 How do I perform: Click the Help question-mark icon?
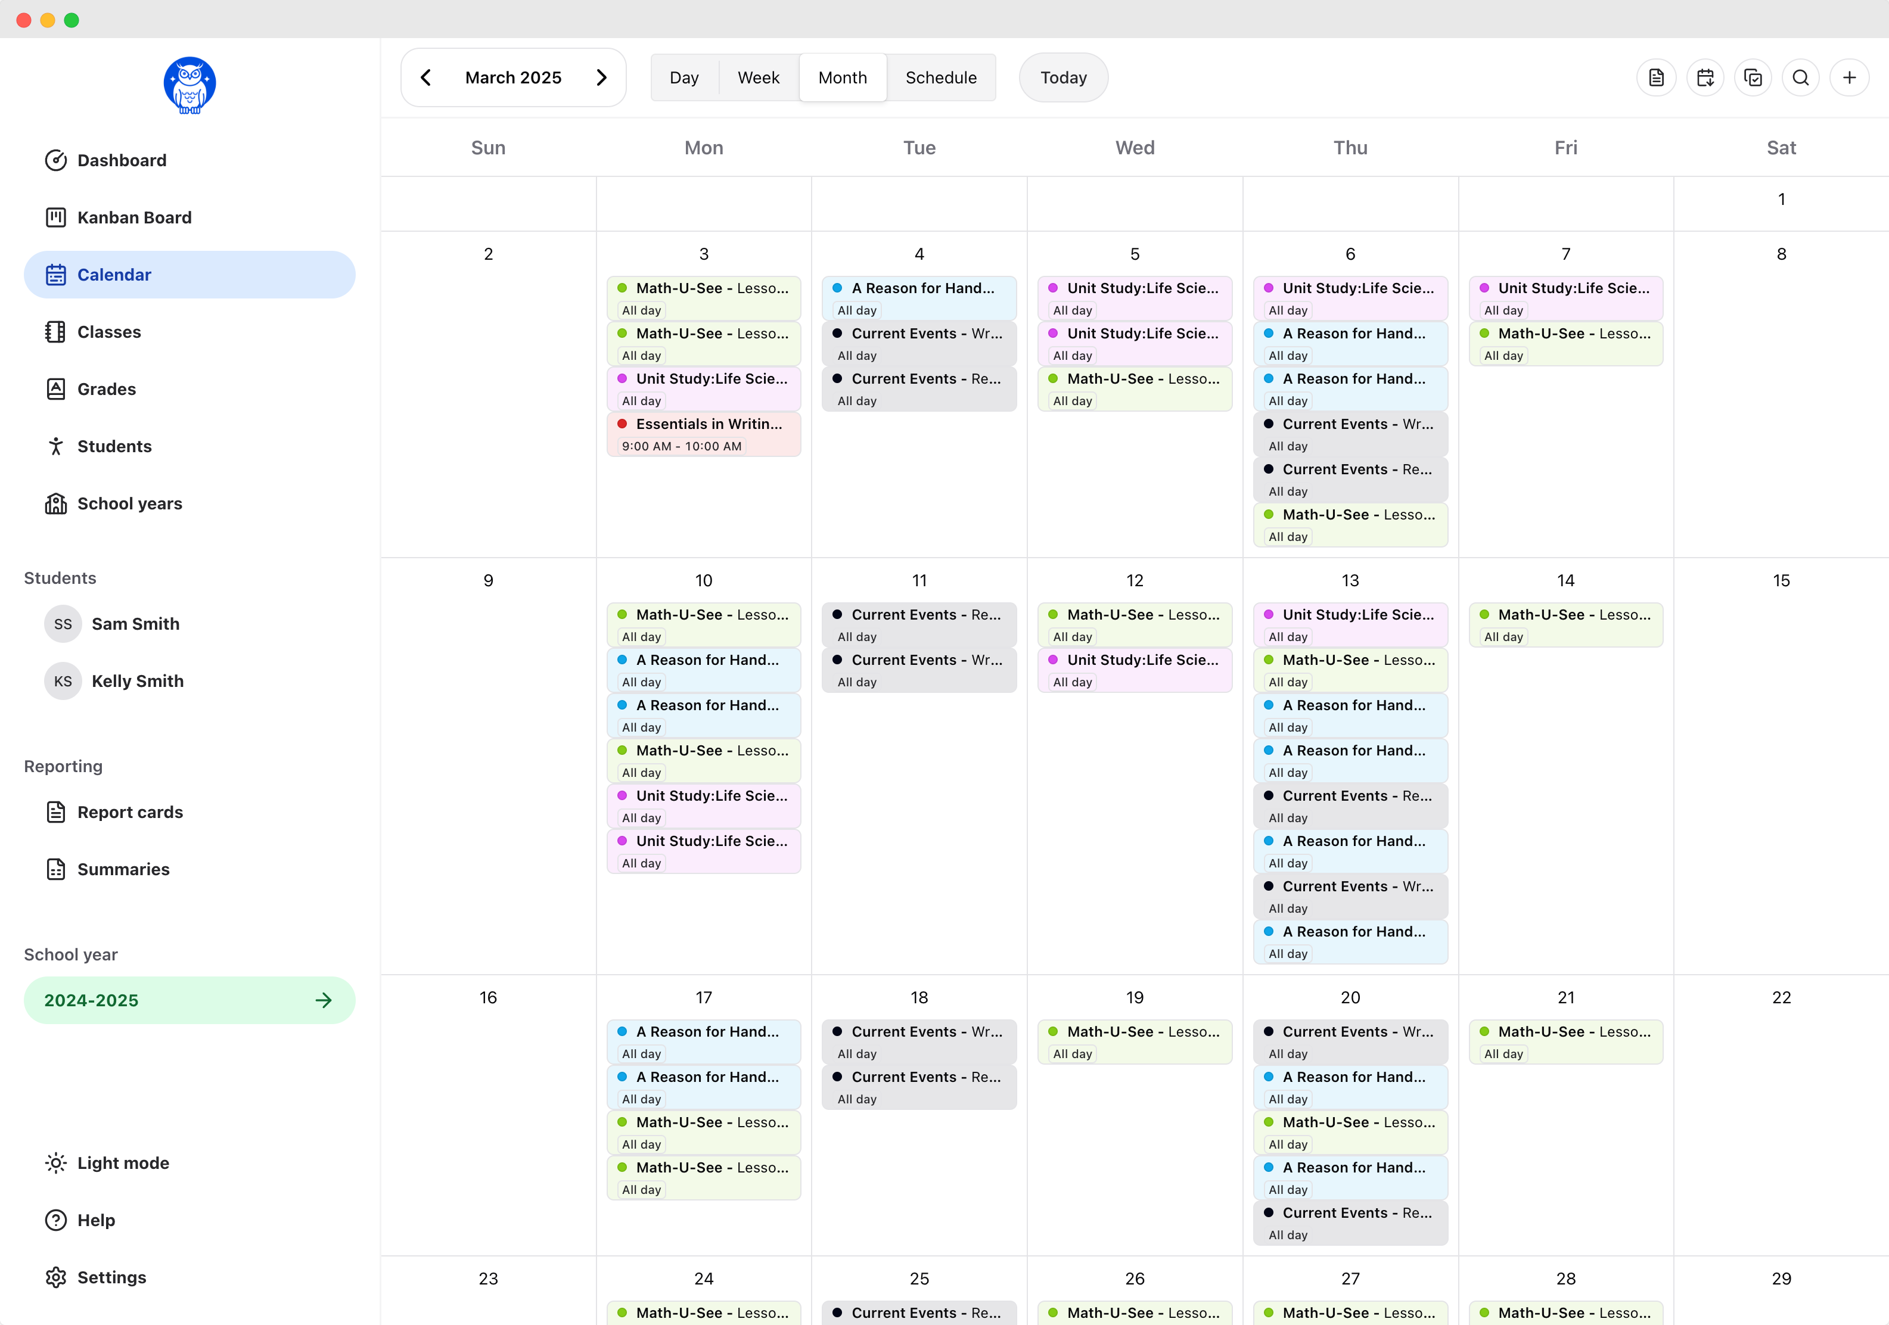(x=55, y=1220)
